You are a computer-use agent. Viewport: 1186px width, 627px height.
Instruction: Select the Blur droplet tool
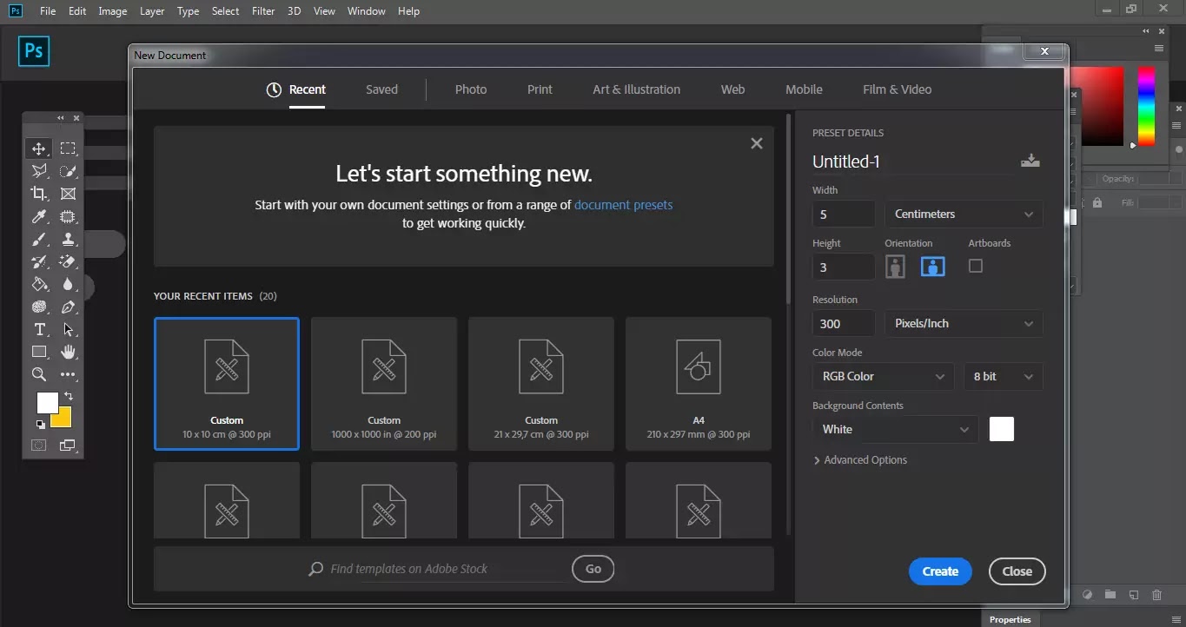point(68,284)
